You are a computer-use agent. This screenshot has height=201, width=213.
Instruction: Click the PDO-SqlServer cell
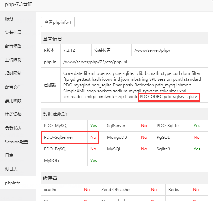(x=64, y=137)
